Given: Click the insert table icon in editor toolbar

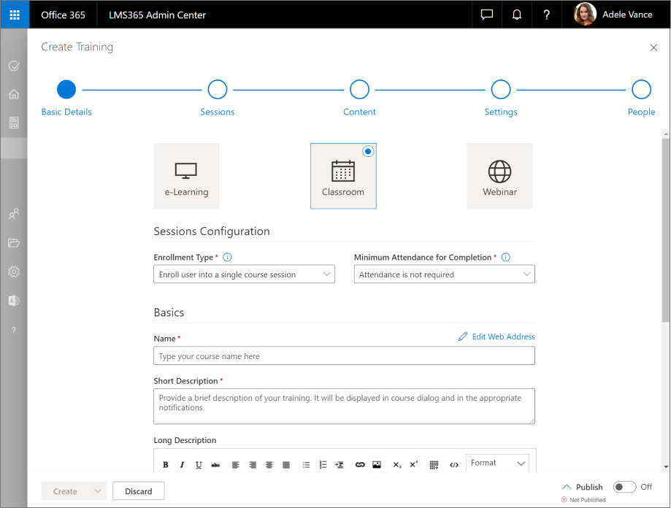Looking at the screenshot, I should [x=434, y=464].
